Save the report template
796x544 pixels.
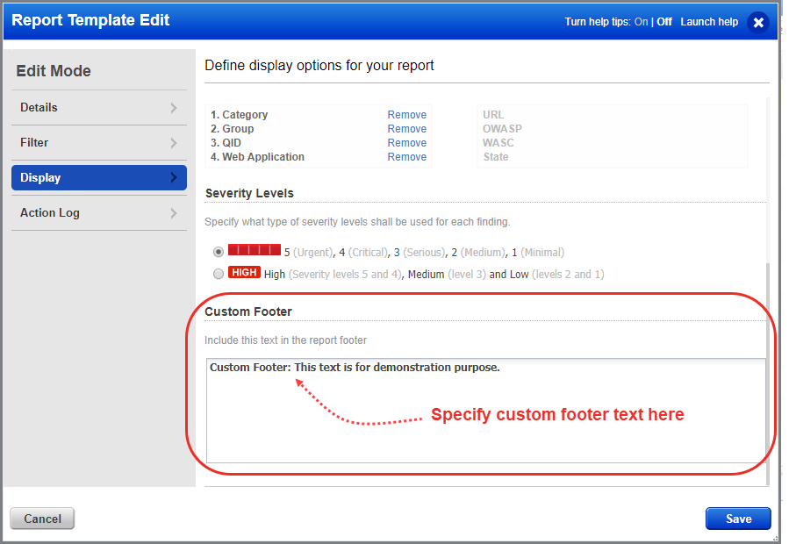pyautogui.click(x=737, y=519)
